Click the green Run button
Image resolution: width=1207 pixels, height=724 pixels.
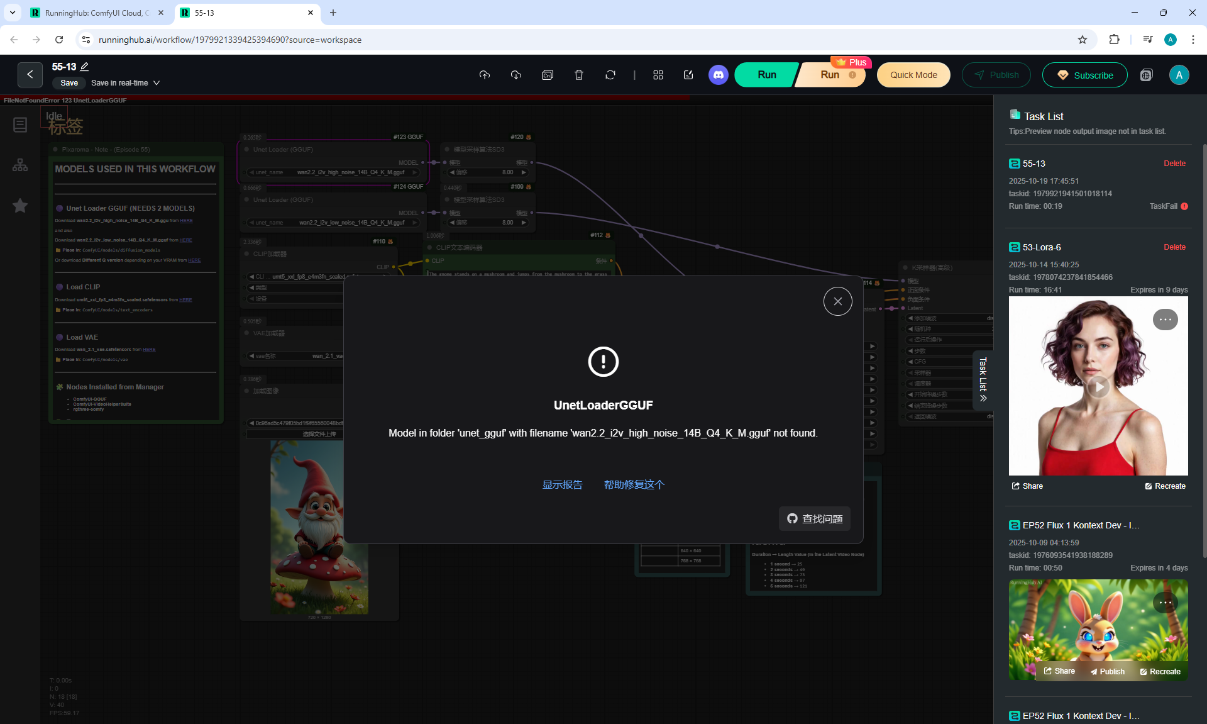[x=766, y=75]
